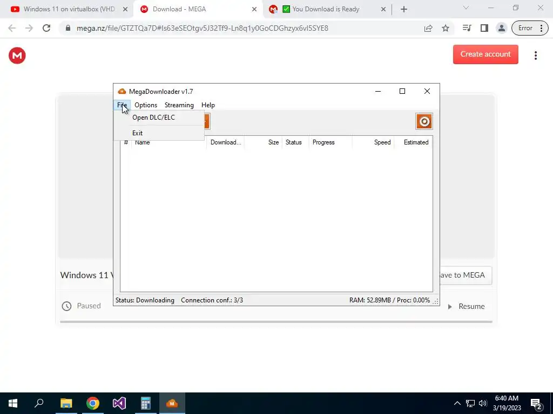Switch to the You Download is Ready tab
The width and height of the screenshot is (553, 414).
click(x=326, y=9)
